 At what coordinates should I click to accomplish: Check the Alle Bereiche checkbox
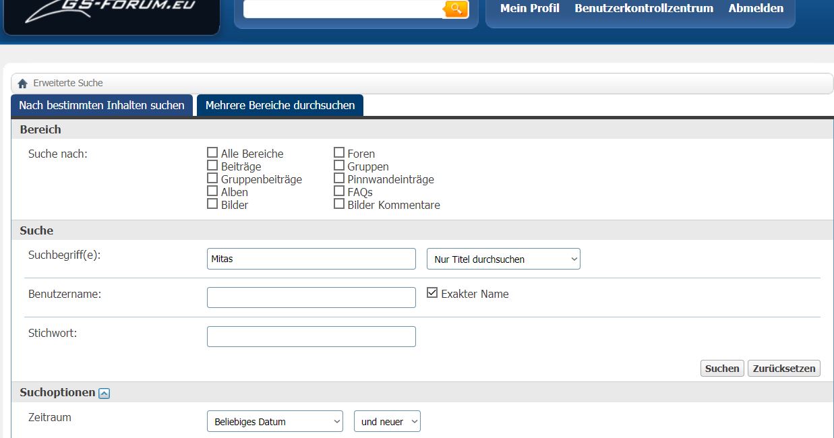(212, 153)
